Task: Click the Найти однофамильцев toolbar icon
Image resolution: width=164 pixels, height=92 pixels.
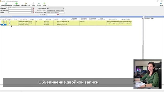Action: click(x=6, y=4)
